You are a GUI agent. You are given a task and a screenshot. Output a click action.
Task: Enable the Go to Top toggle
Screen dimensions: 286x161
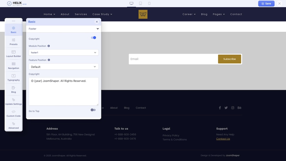tap(93, 110)
